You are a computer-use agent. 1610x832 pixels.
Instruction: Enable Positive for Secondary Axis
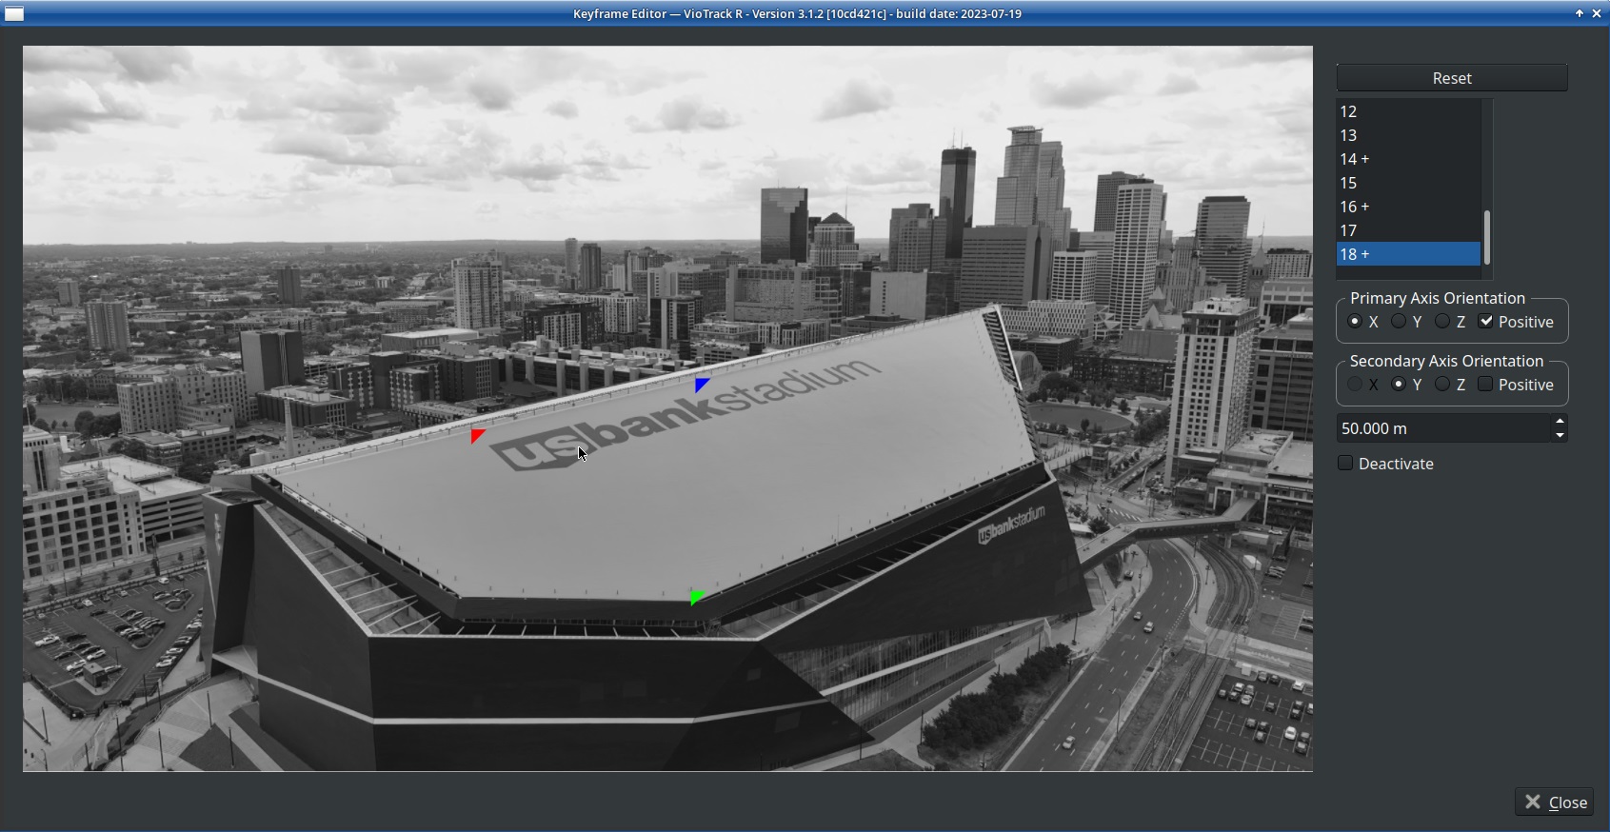tap(1486, 385)
